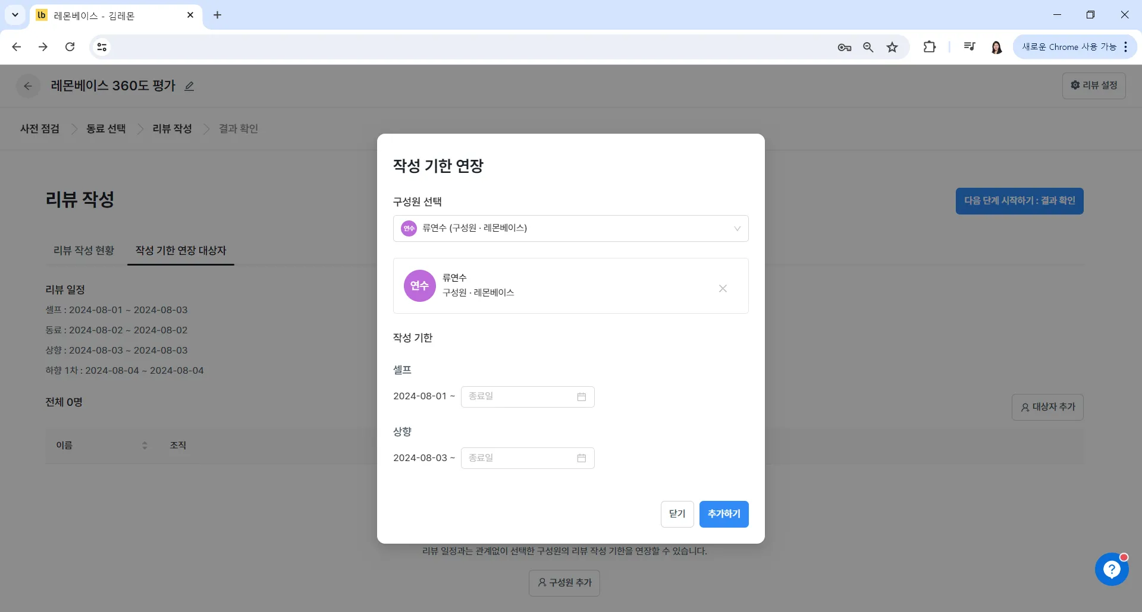Screen dimensions: 1142x612
Task: Click the 상향 종료일 date field
Action: pos(528,458)
